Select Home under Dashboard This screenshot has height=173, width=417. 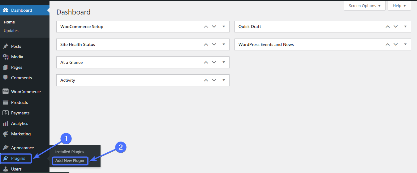click(9, 22)
